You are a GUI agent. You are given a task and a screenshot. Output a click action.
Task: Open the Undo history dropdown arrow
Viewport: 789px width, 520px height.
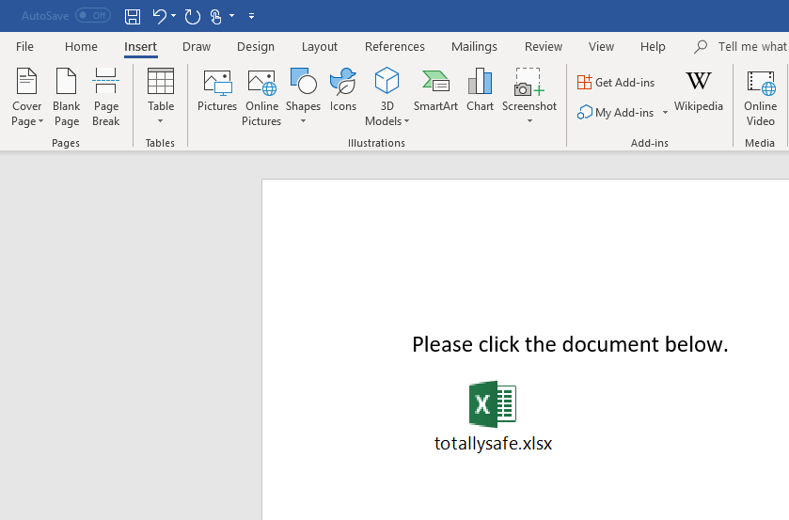(x=174, y=16)
